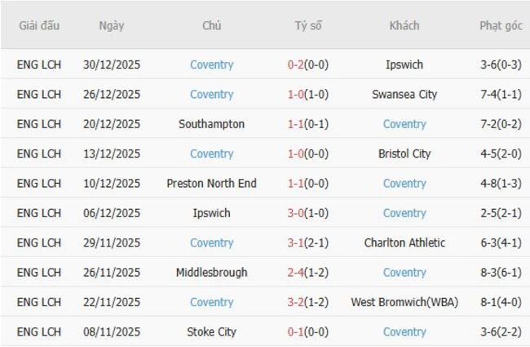Open the Preston North End team link
This screenshot has width=530, height=347.
click(x=211, y=184)
